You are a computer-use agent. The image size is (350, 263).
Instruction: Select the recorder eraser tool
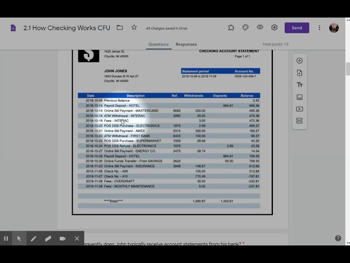[48, 238]
